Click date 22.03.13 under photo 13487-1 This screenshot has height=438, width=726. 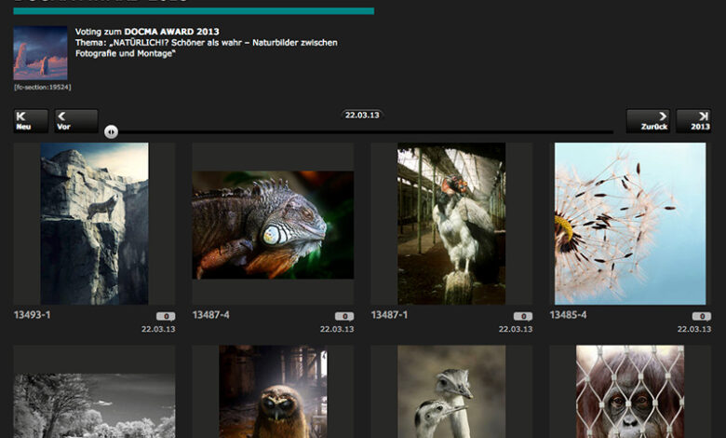[x=516, y=329]
